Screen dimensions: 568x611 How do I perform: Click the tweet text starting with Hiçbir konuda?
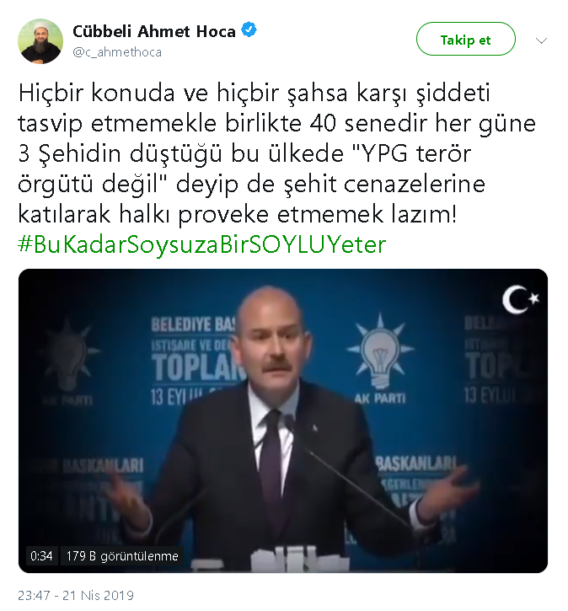click(276, 153)
